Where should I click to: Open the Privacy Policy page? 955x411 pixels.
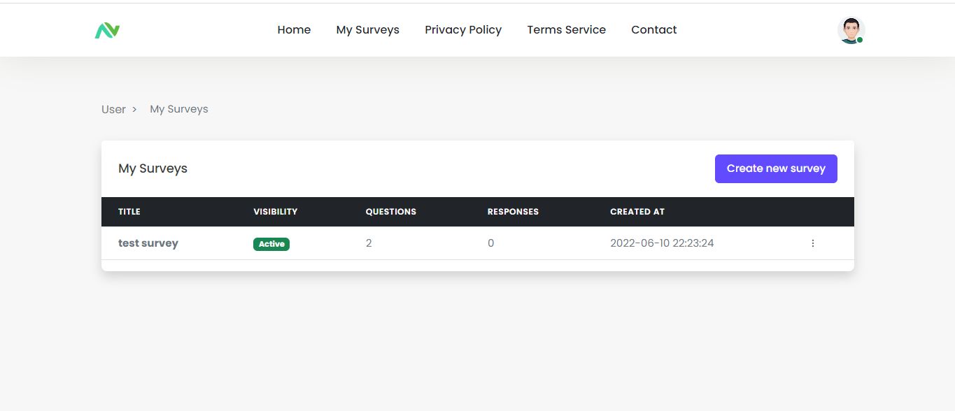click(x=463, y=29)
